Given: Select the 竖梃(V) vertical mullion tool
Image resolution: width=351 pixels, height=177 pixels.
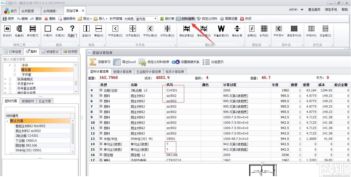Looking at the screenshot, I should [86, 31].
